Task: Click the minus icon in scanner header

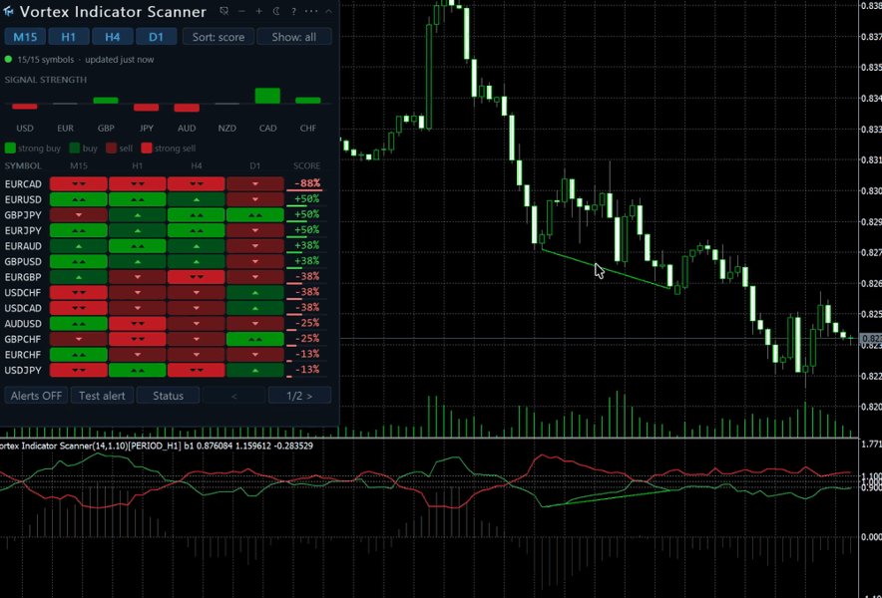Action: click(x=241, y=11)
